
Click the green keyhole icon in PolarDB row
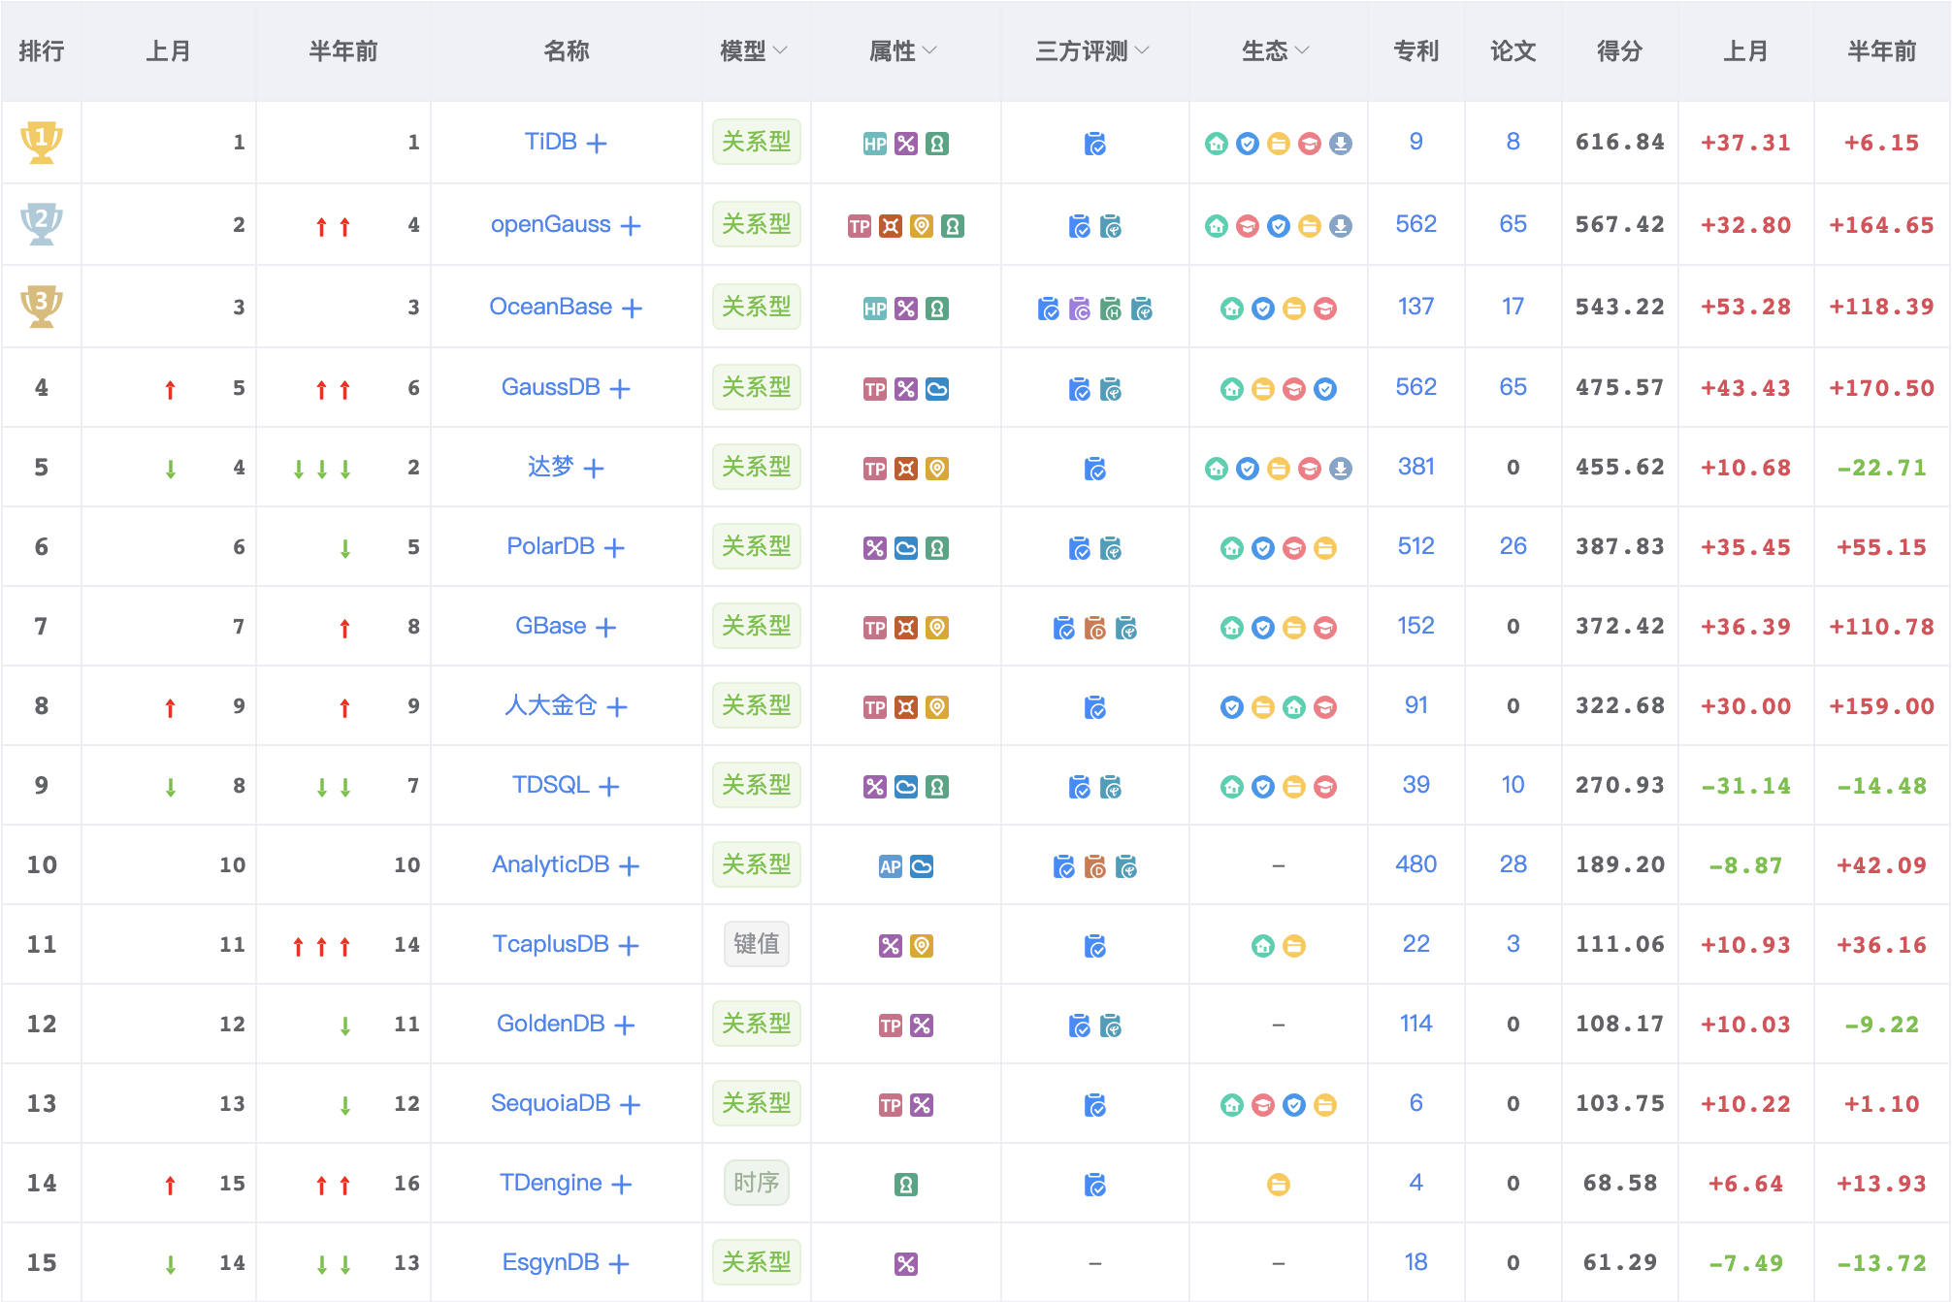(x=937, y=548)
